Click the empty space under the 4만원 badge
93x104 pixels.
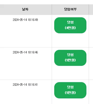[70, 40]
